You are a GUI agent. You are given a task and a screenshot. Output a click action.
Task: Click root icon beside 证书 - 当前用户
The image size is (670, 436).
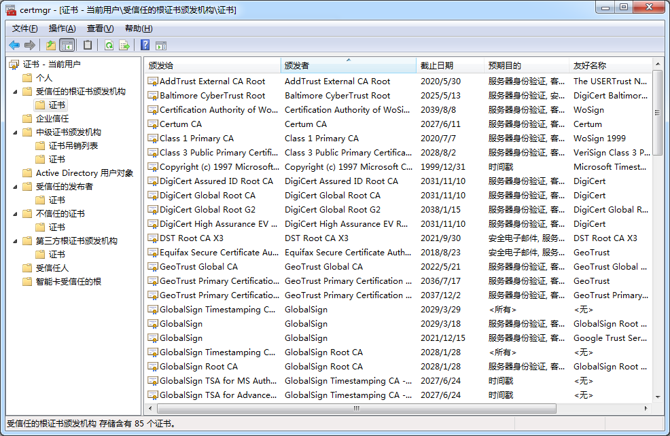14,65
